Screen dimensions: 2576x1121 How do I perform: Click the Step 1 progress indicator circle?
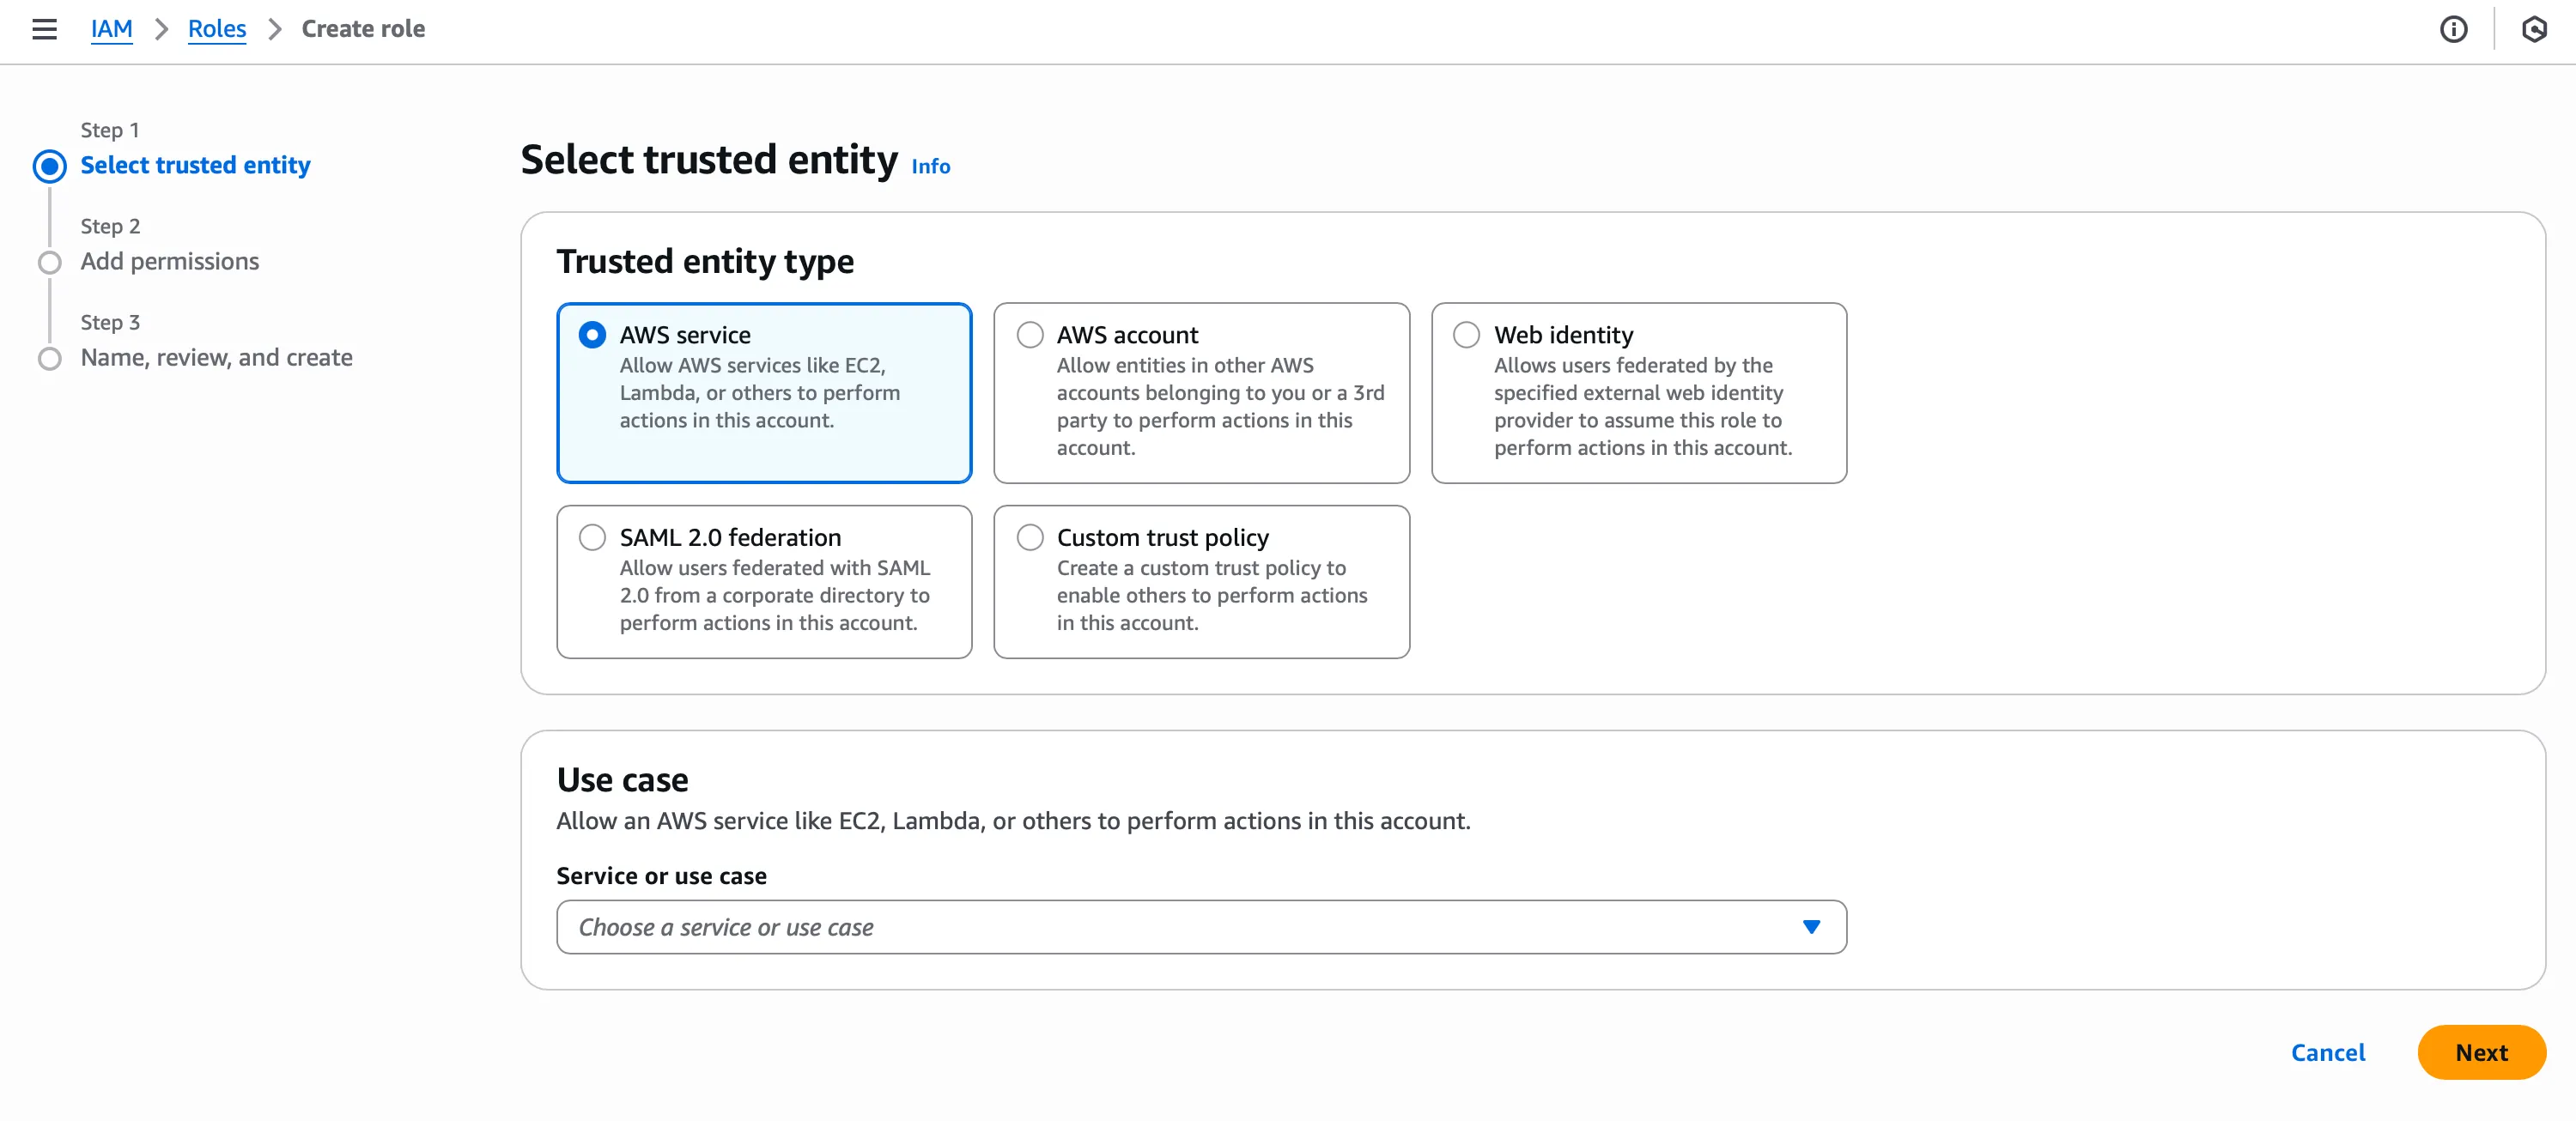(49, 166)
